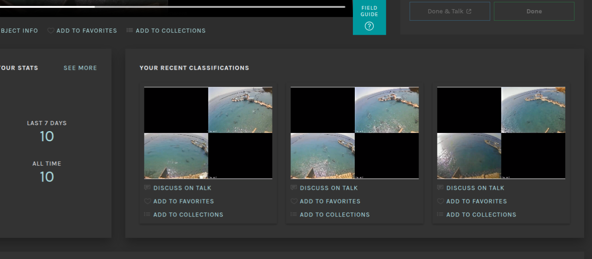Click list icon under first classification

point(148,214)
